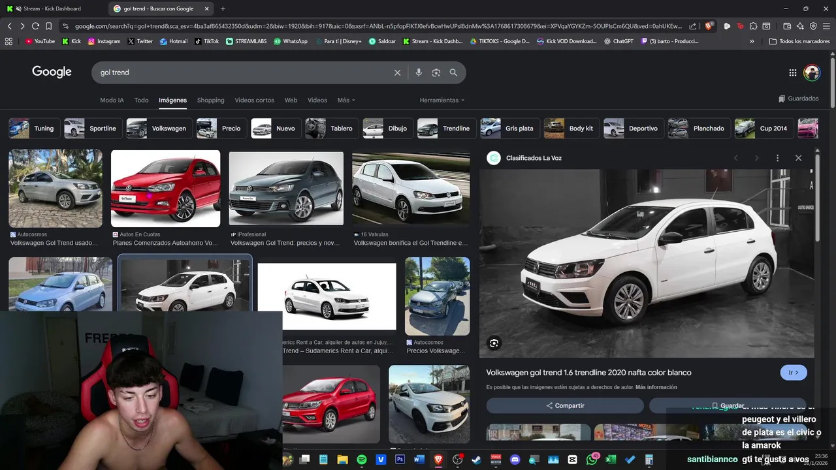
Task: Expand the Más search filter dropdown
Action: point(346,100)
